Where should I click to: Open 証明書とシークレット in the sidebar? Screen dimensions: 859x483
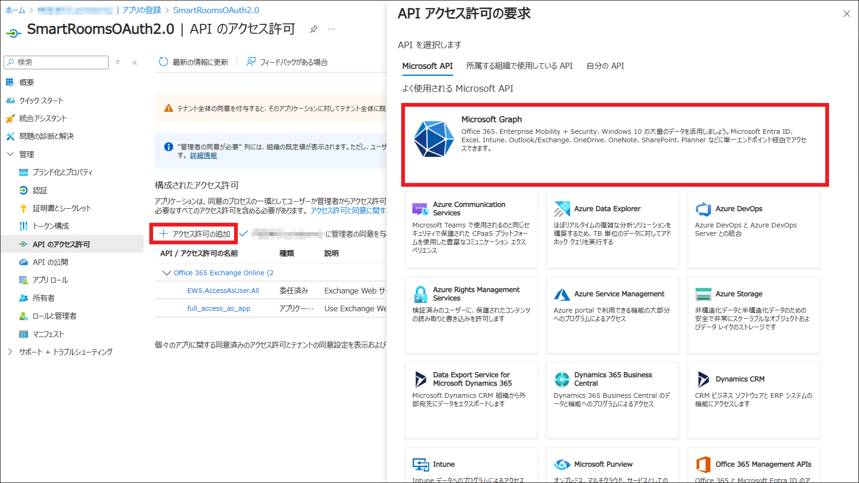[62, 208]
